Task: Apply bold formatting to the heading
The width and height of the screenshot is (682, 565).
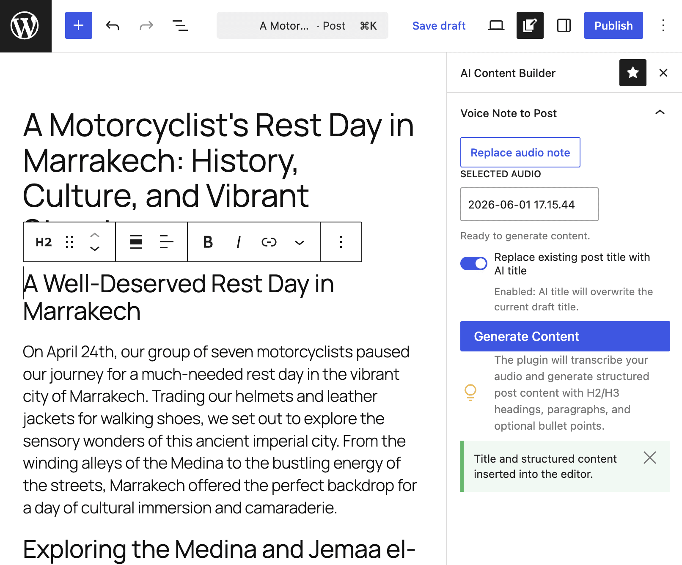Action: (x=208, y=242)
